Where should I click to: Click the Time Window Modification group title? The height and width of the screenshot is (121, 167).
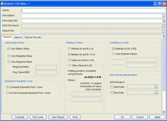(x=123, y=75)
